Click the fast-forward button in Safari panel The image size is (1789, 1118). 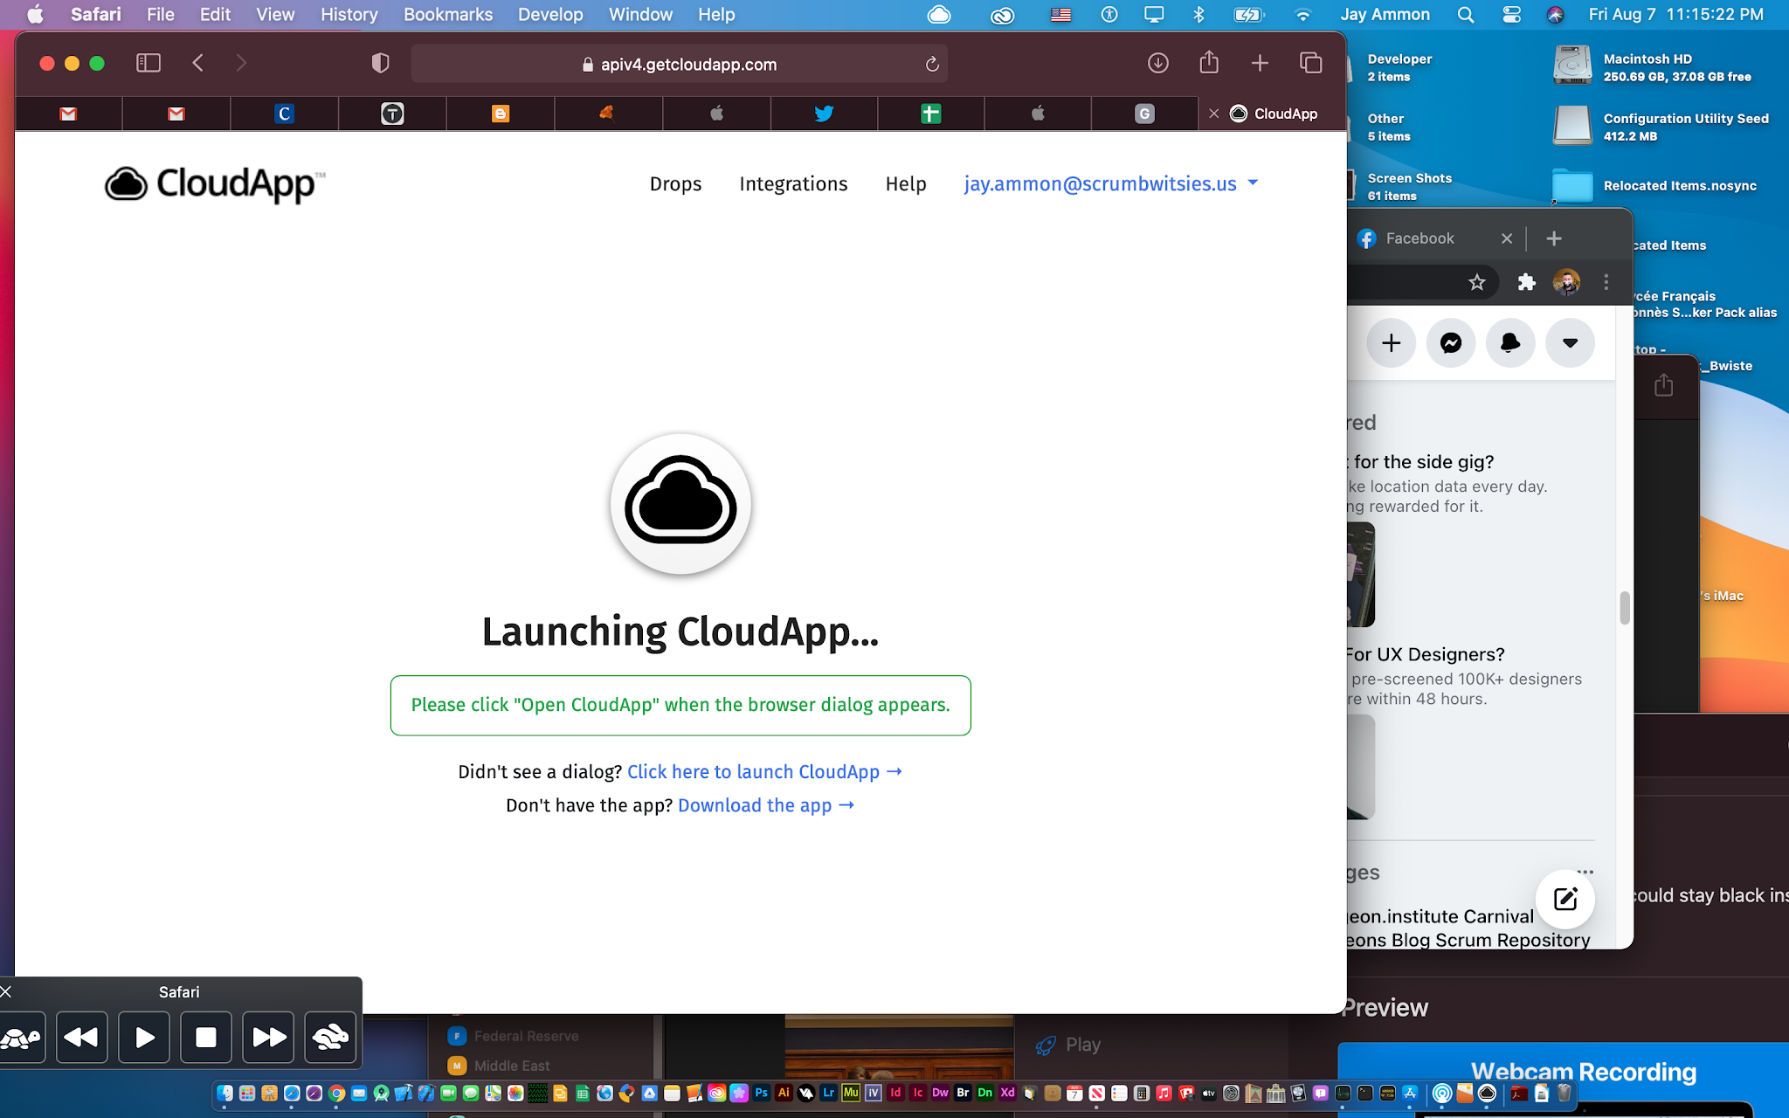coord(268,1038)
